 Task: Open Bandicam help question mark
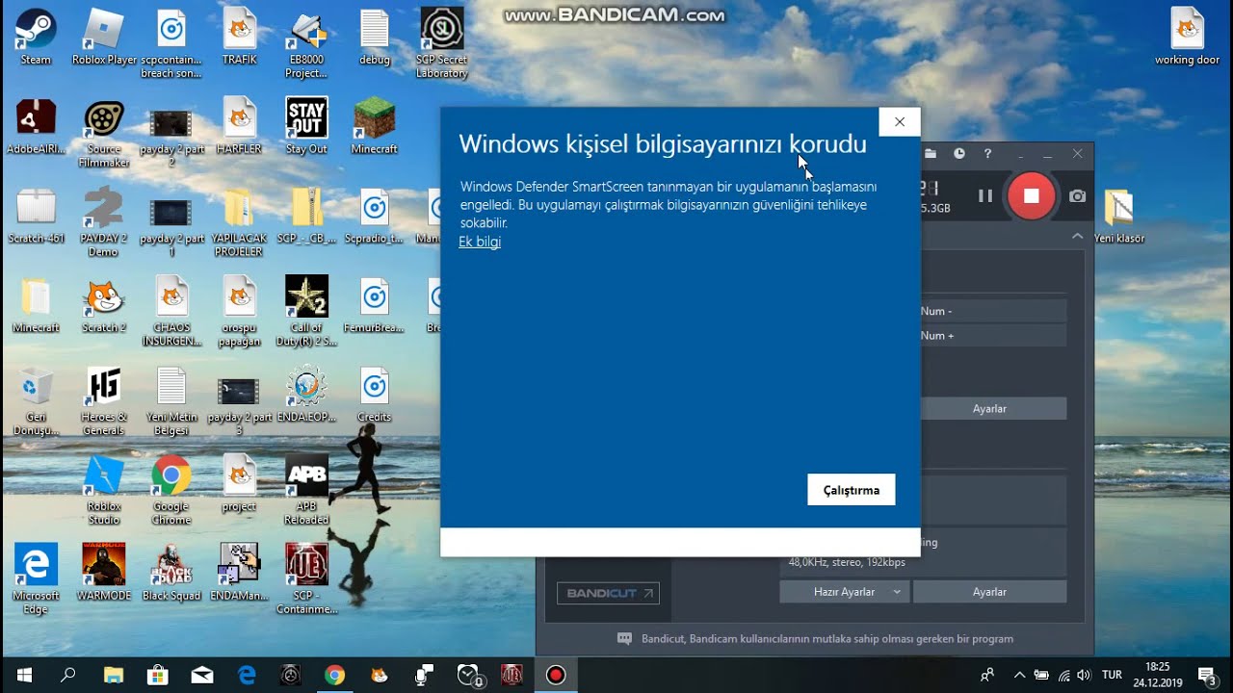(987, 153)
